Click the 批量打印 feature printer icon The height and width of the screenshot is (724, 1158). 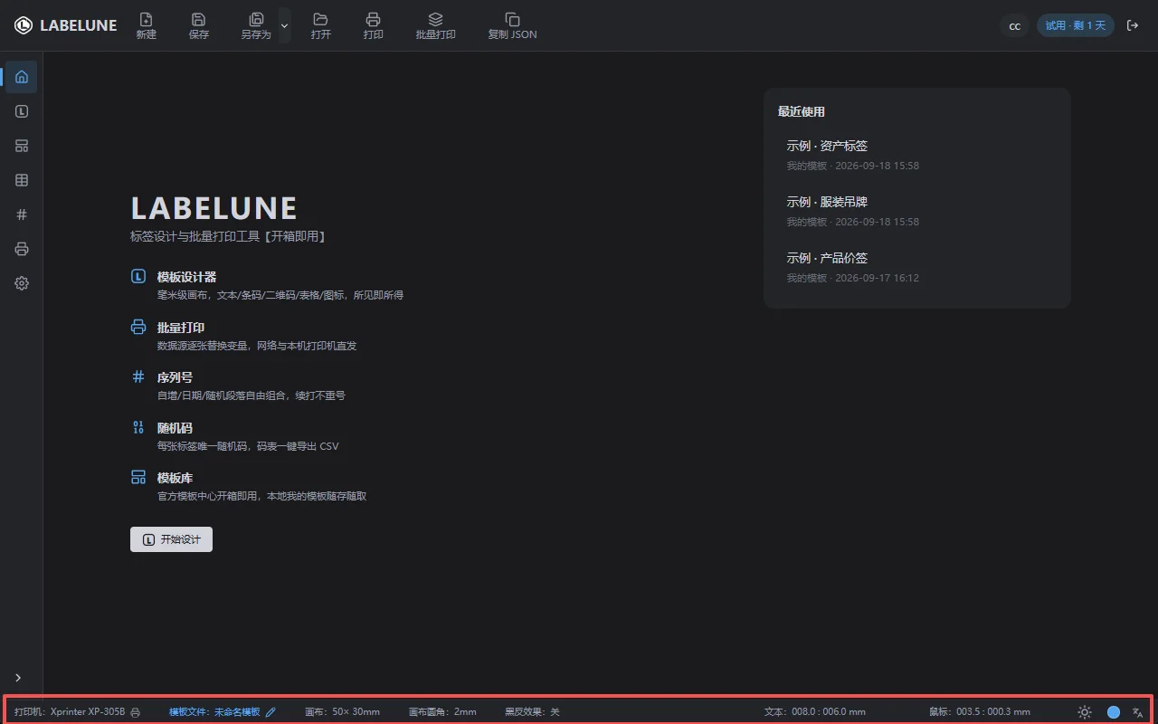pyautogui.click(x=138, y=327)
